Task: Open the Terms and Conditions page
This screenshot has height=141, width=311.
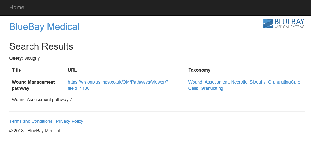Action: click(x=31, y=121)
